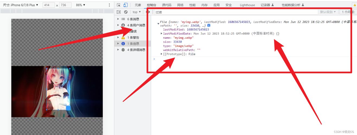Activate the inspect element picker icon
The height and width of the screenshot is (135, 357).
(x=119, y=5)
